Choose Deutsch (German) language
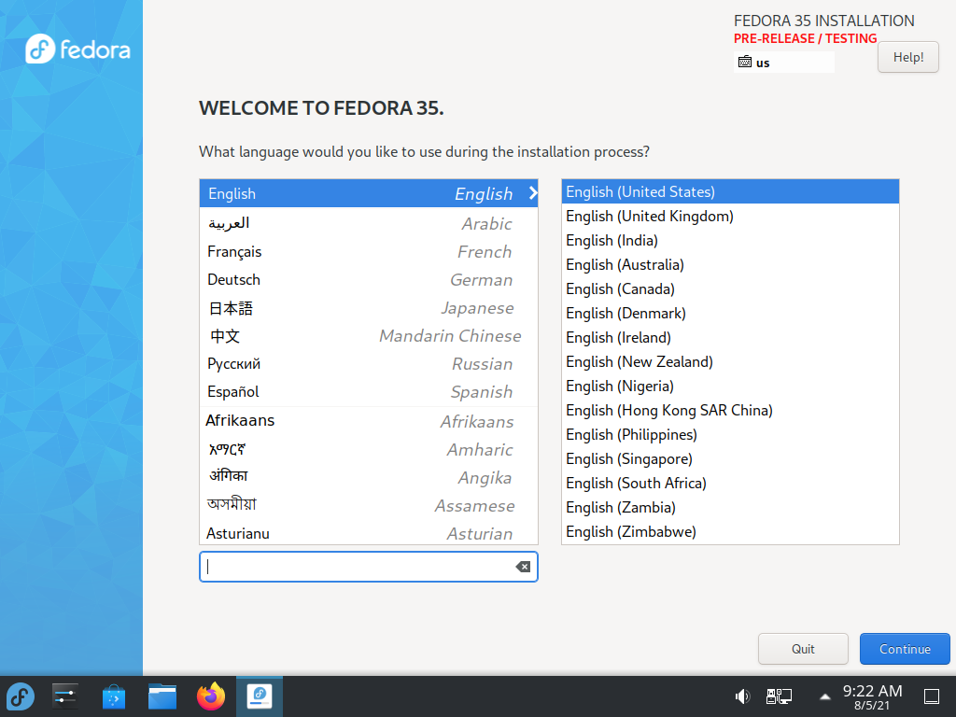The image size is (956, 717). point(368,280)
